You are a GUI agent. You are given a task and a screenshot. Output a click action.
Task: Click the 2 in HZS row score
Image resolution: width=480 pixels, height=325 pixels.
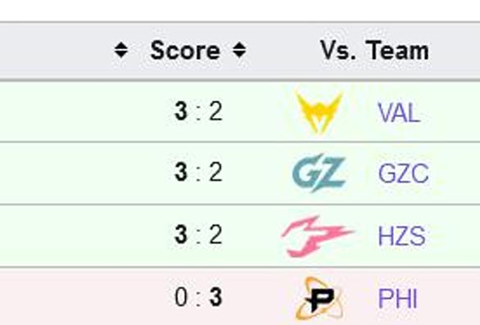pos(215,235)
